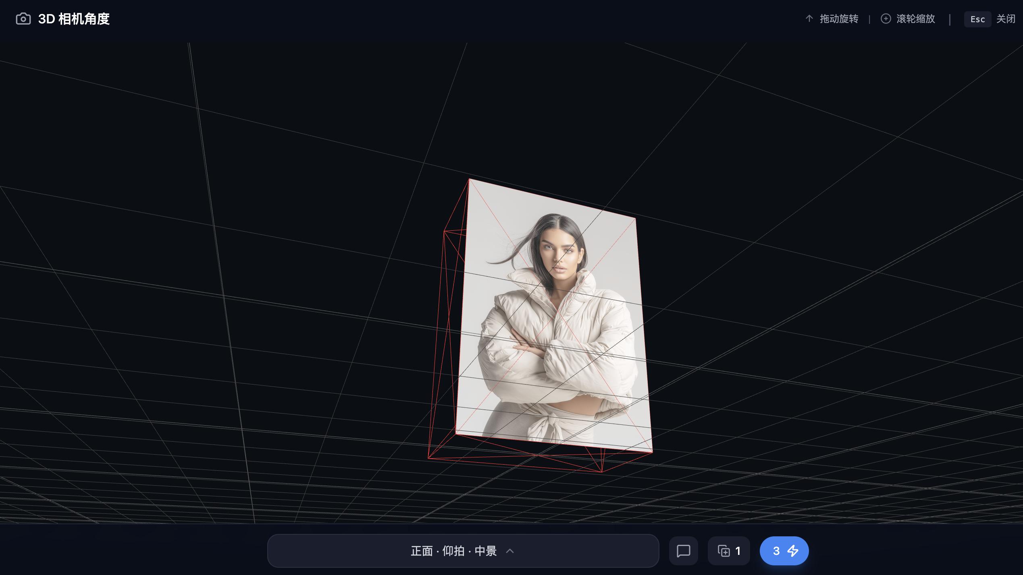Click the up-arrow icon next to 拖动旋转
The image size is (1023, 575).
pos(809,19)
